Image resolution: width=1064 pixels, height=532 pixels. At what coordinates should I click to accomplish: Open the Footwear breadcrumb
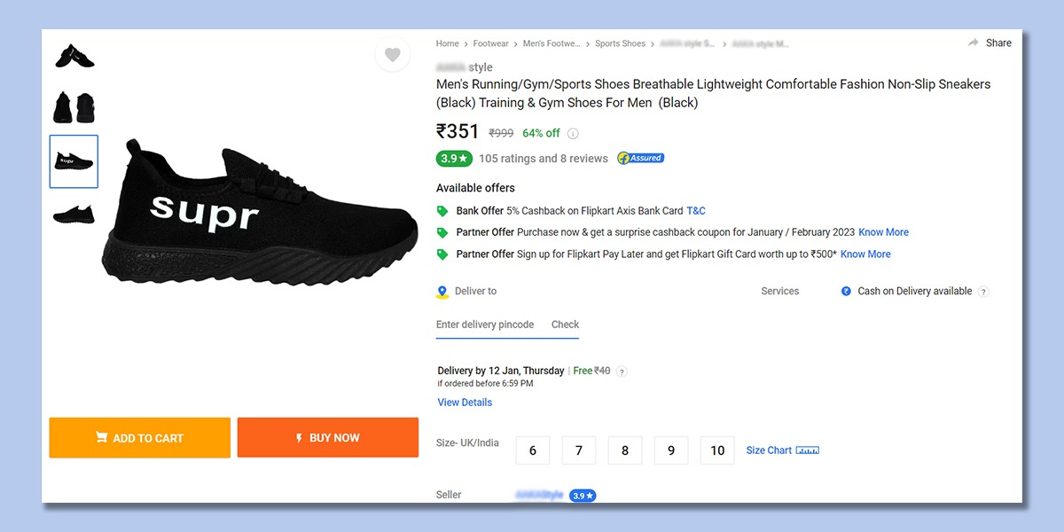pyautogui.click(x=491, y=43)
